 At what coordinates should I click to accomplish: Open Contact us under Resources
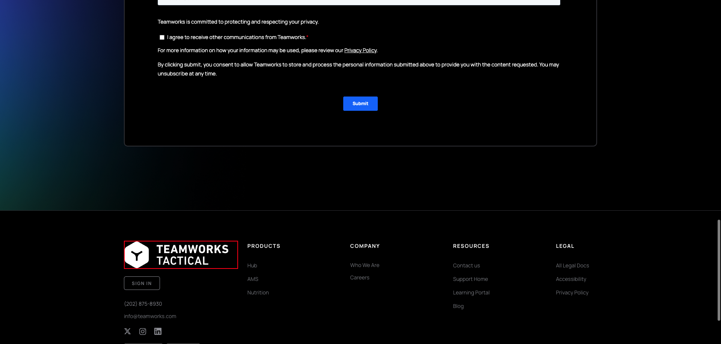pos(466,266)
